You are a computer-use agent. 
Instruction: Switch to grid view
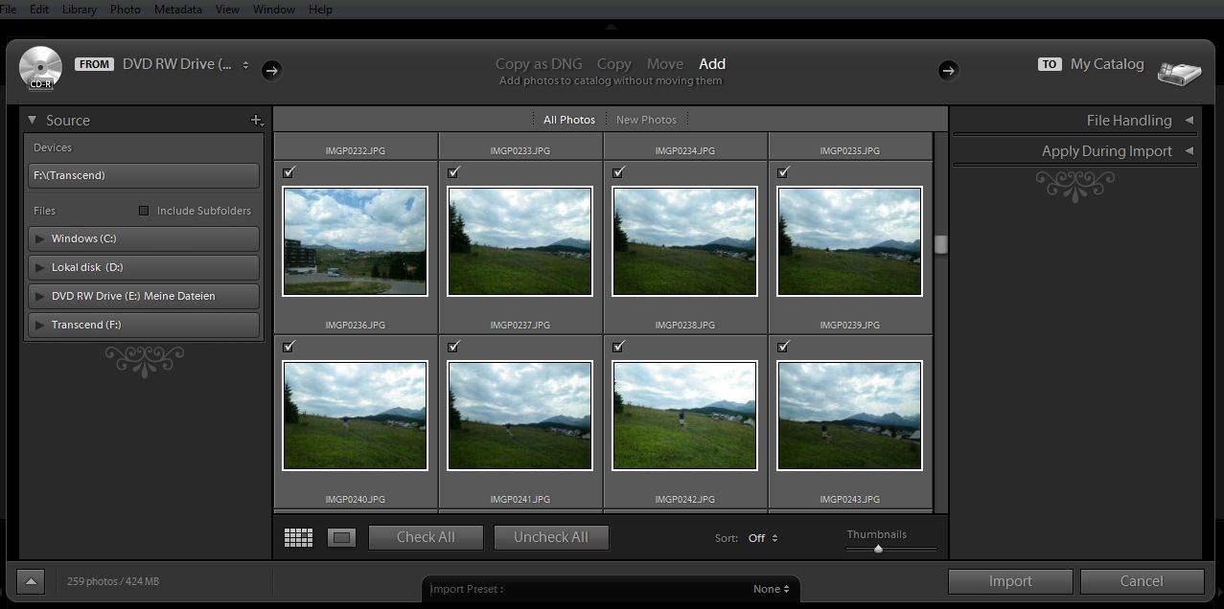tap(299, 538)
